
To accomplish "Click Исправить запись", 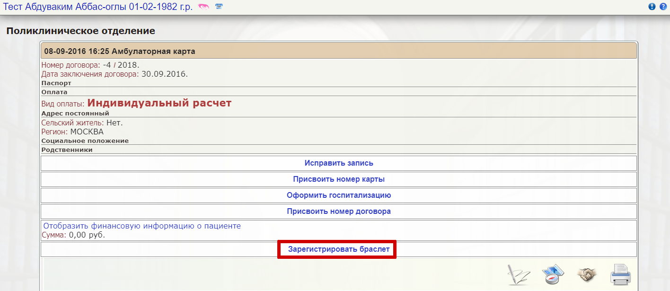I will (339, 163).
